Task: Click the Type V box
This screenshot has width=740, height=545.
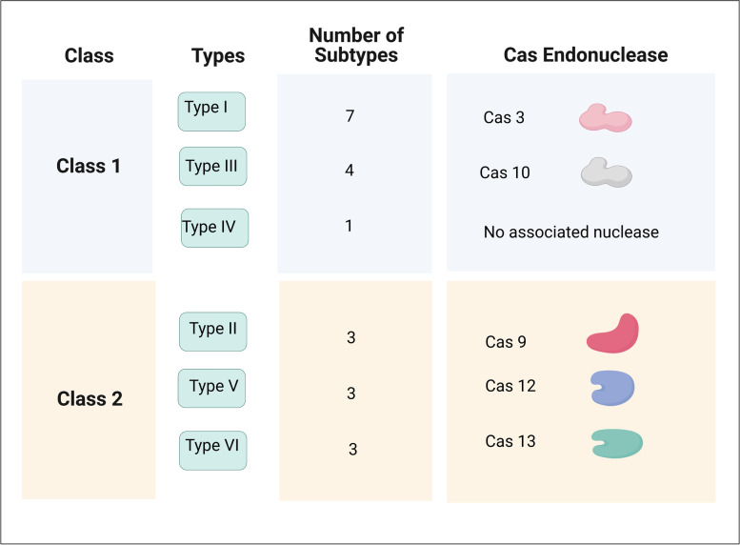Action: point(211,388)
